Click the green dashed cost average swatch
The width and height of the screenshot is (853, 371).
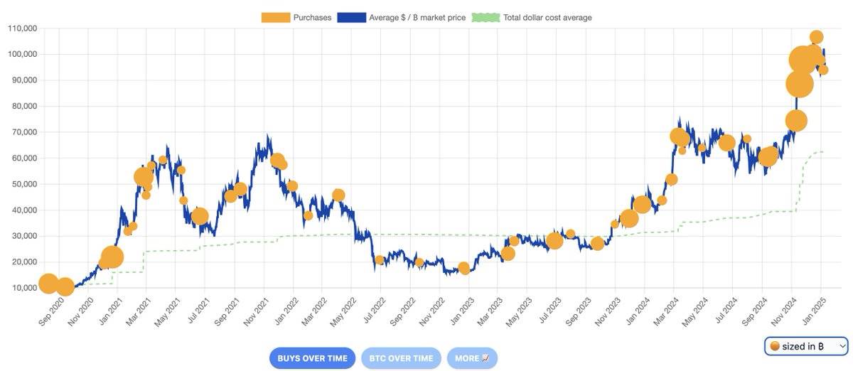click(x=485, y=18)
